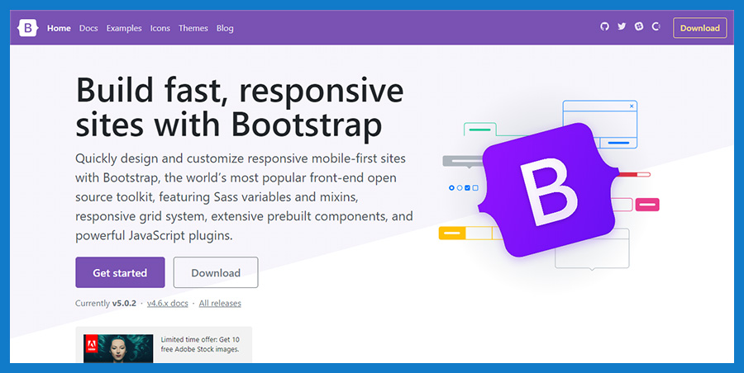Open the GitHub icon link
Image resolution: width=744 pixels, height=373 pixels.
click(x=604, y=26)
